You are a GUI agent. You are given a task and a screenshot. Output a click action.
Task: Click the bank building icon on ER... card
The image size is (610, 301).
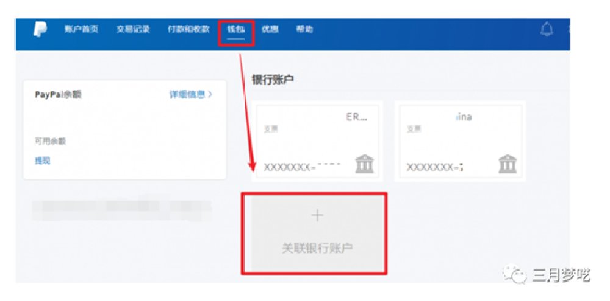365,164
